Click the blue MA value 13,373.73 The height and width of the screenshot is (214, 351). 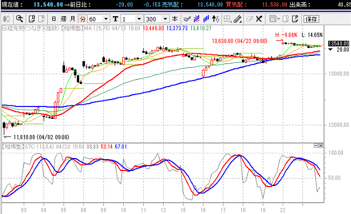(x=177, y=28)
